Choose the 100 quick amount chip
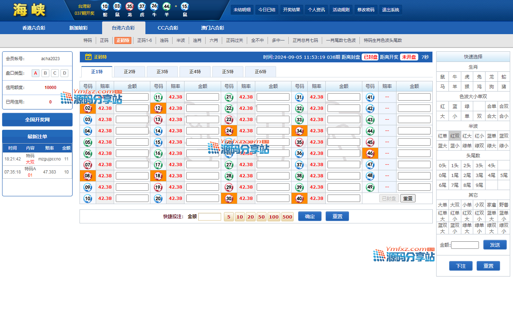This screenshot has width=513, height=323. (x=274, y=217)
